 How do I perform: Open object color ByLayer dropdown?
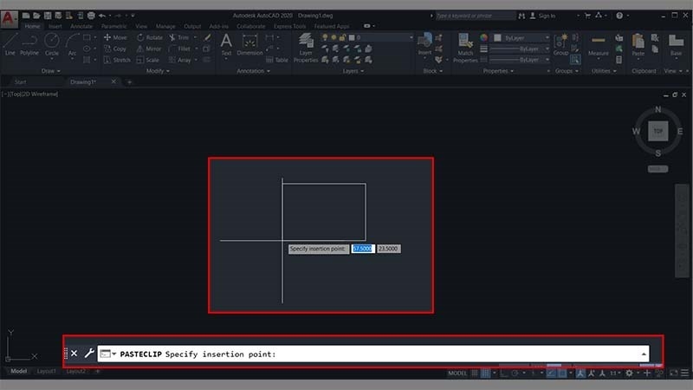[521, 38]
